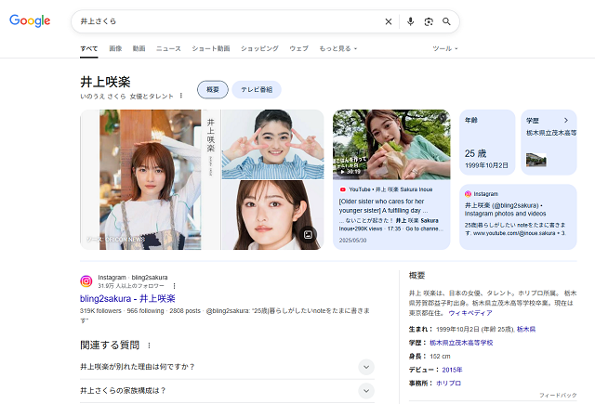The height and width of the screenshot is (404, 595).
Task: Click the 2015年 debut link
Action: click(x=452, y=370)
